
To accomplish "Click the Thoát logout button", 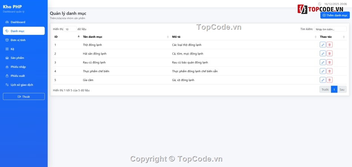I will pyautogui.click(x=24, y=97).
